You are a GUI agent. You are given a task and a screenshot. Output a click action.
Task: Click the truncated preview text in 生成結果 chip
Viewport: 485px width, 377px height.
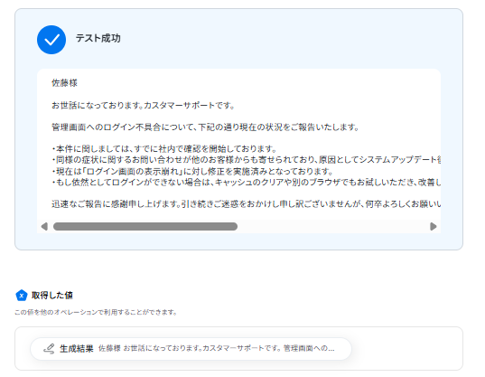point(217,349)
